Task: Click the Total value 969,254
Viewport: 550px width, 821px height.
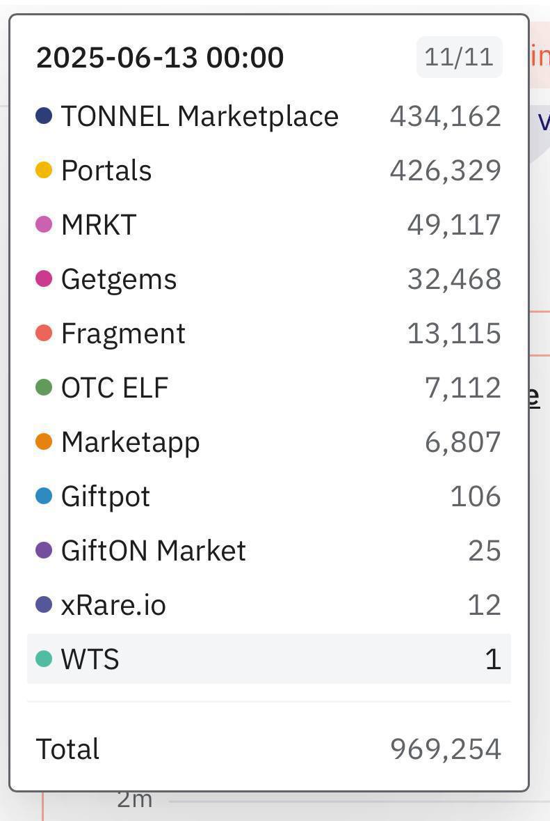Action: pos(446,749)
